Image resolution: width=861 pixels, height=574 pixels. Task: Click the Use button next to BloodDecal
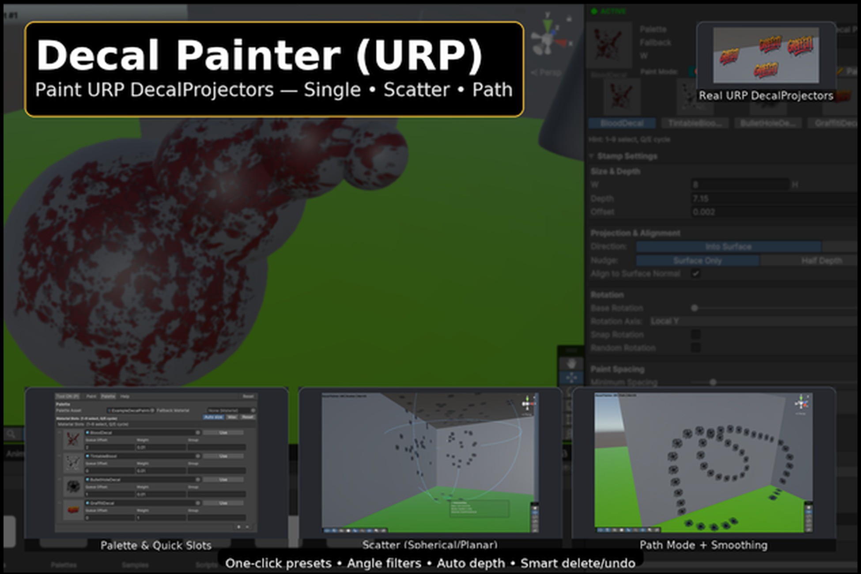(x=223, y=433)
